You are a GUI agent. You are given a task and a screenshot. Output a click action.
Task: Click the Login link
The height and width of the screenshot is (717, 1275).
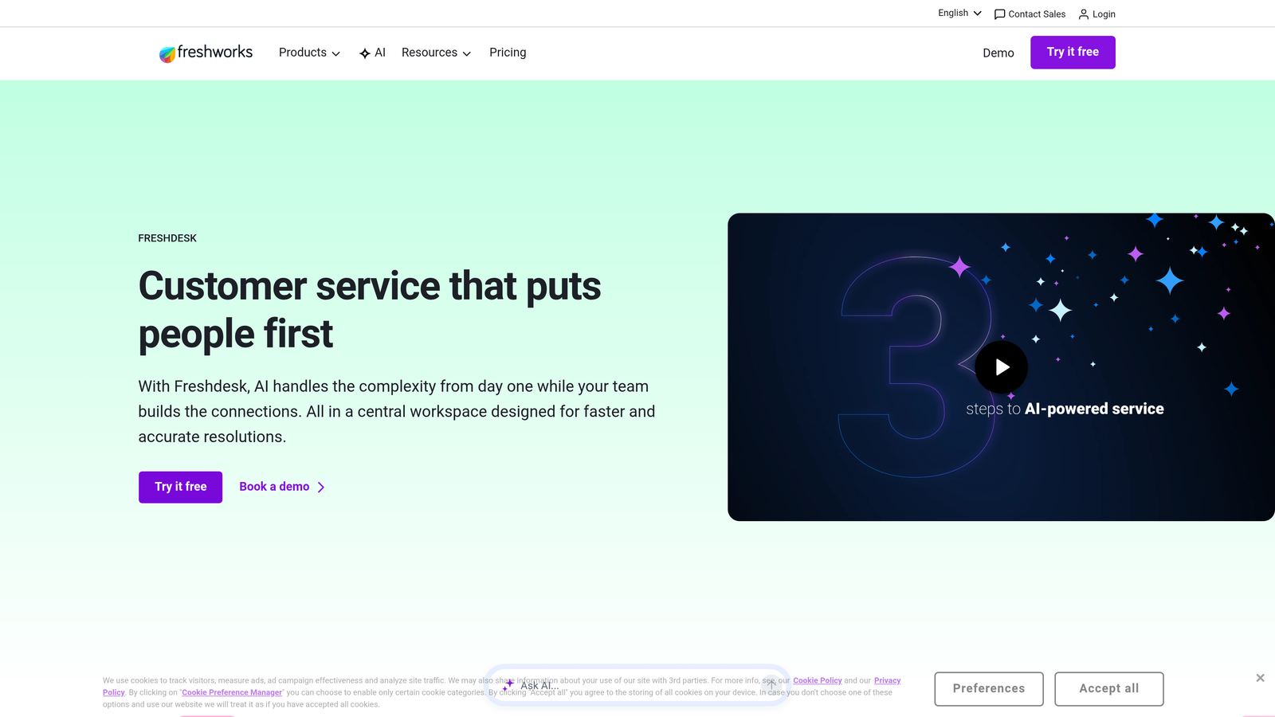(x=1096, y=14)
